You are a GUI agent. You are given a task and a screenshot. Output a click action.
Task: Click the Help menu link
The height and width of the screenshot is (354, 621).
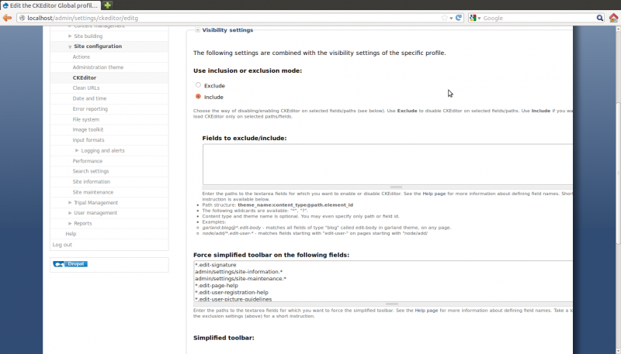pyautogui.click(x=71, y=234)
